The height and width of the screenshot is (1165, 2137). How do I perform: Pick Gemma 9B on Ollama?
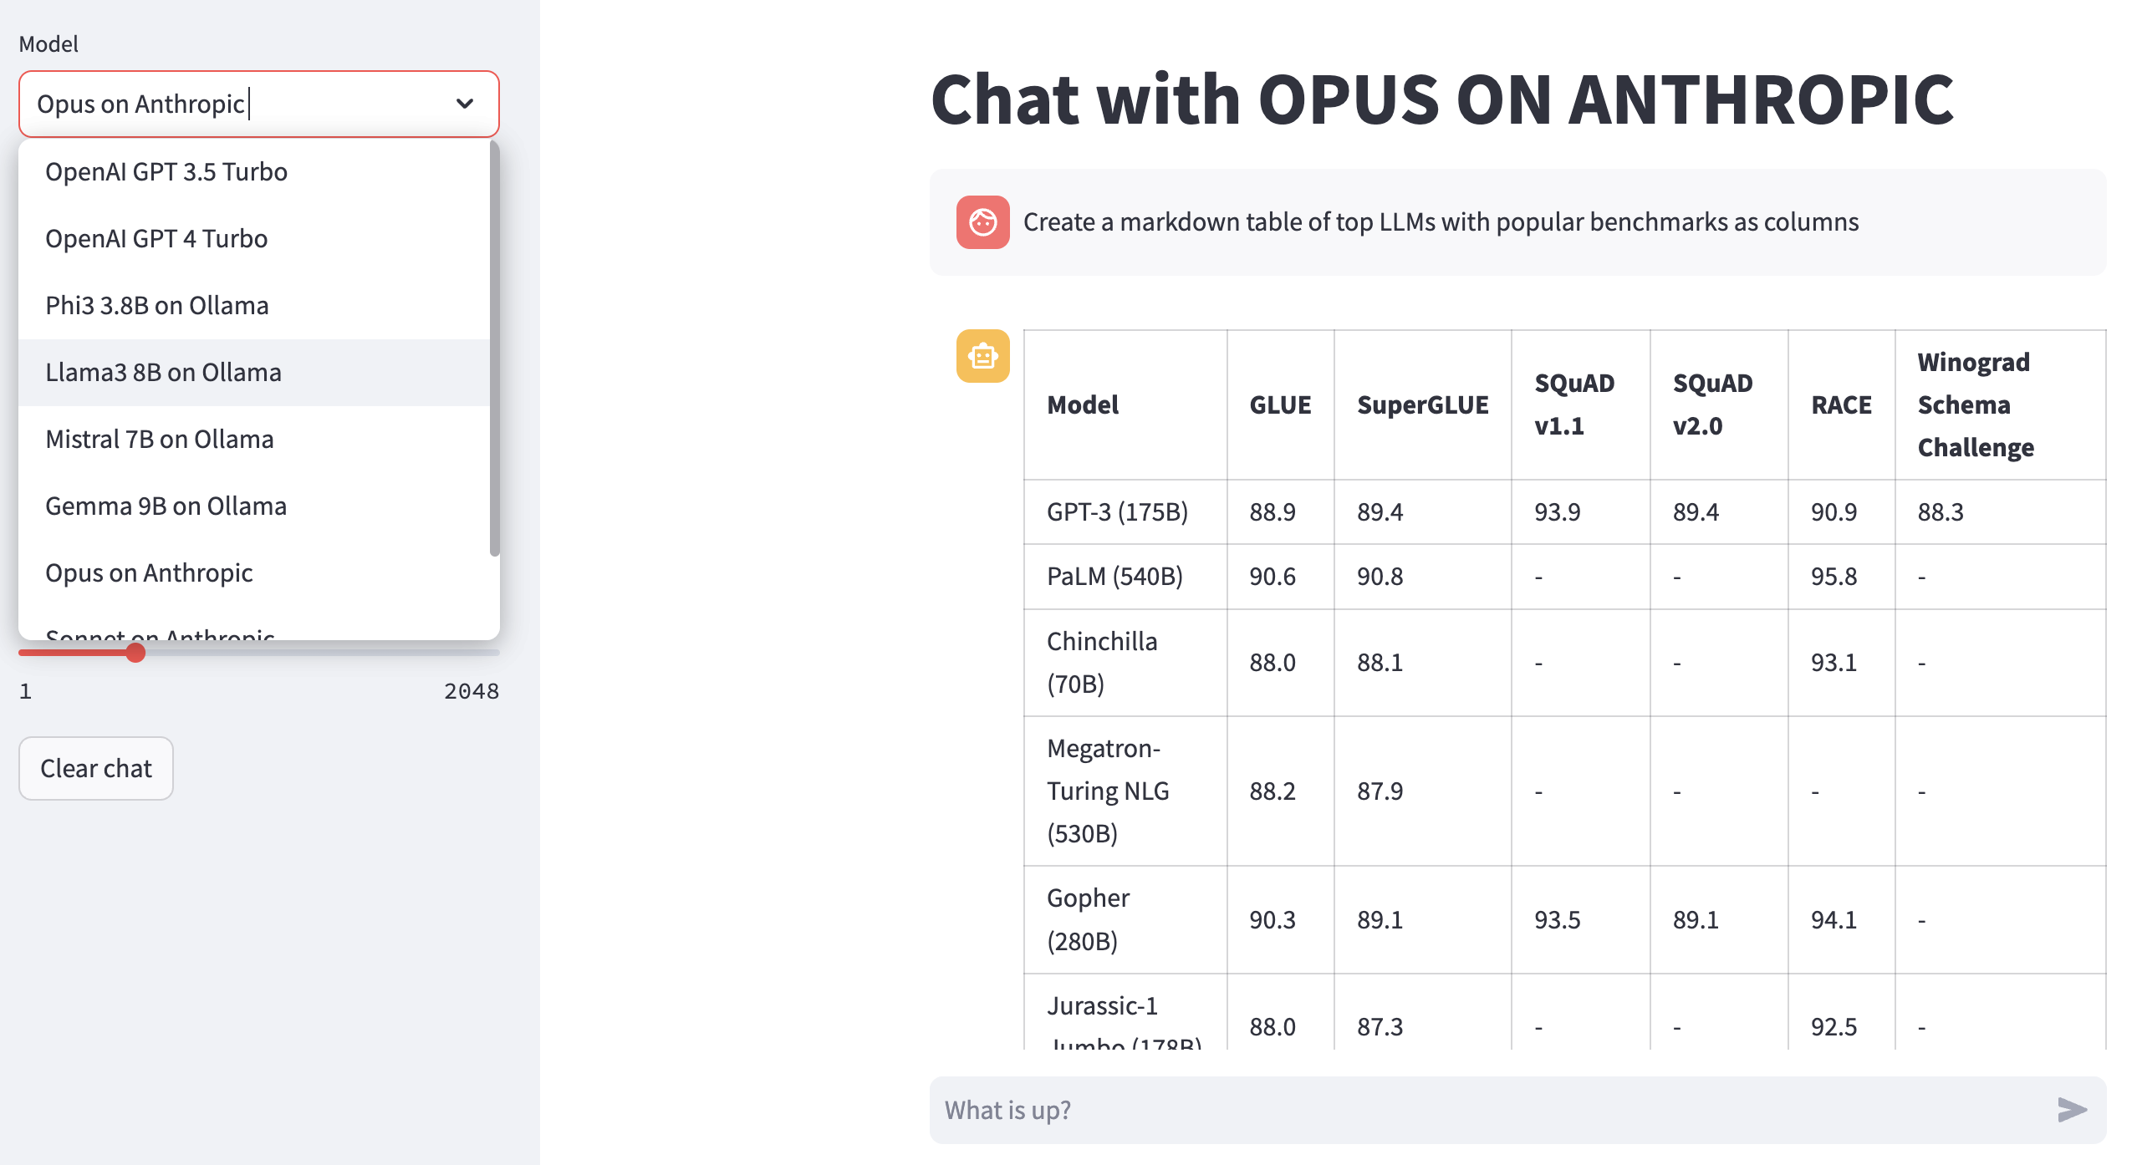coord(166,506)
